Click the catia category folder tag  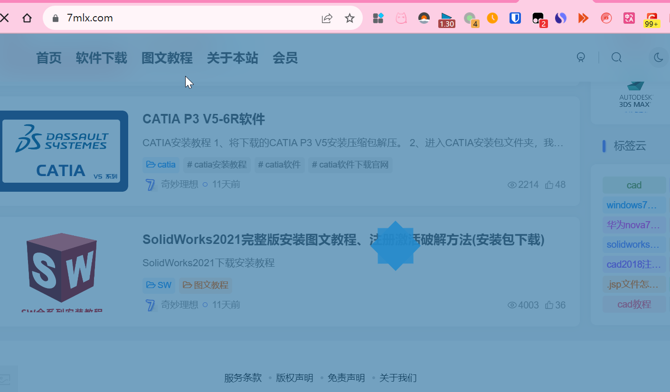click(161, 165)
